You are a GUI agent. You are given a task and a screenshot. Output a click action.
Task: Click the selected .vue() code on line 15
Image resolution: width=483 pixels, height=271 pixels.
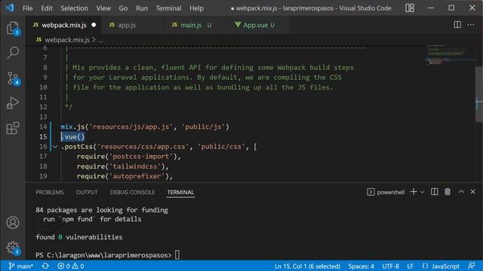[x=72, y=137]
